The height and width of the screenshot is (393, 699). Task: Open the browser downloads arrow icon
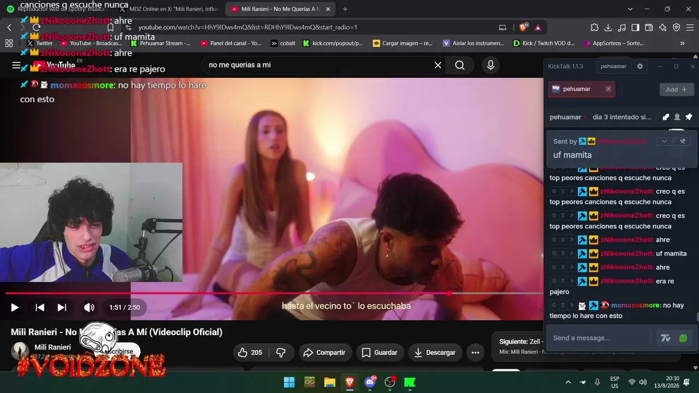(x=608, y=27)
